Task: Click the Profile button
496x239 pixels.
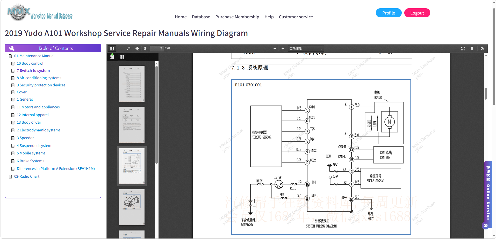Action: pyautogui.click(x=389, y=13)
